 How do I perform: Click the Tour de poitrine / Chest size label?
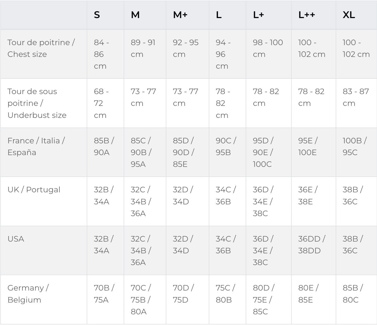point(41,48)
